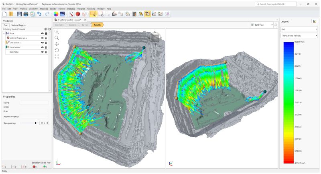Toggle the lock for Rock Paths
This screenshot has height=174, width=321.
pyautogui.click(x=46, y=52)
